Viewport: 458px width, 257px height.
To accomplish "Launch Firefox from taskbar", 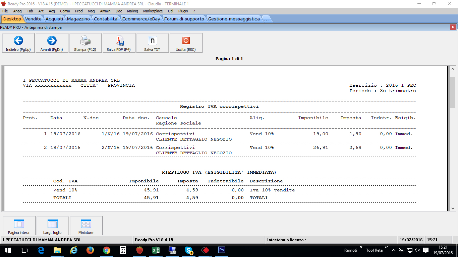I will tap(90, 250).
